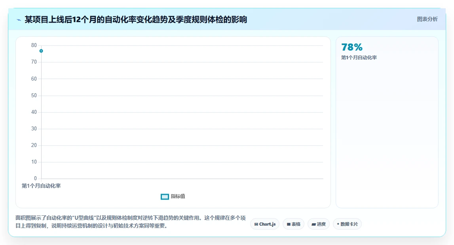The width and height of the screenshot is (454, 245).
Task: Click the y-axis value 0
Action: tap(35, 178)
